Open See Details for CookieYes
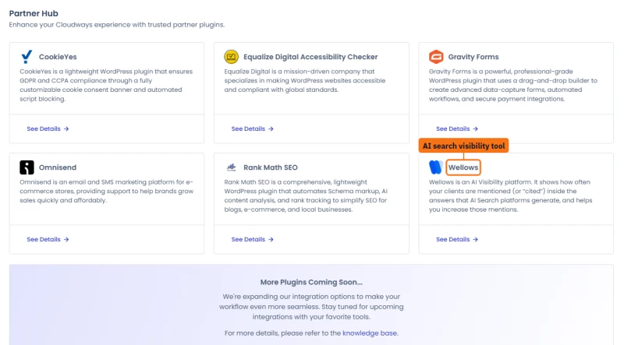 pos(48,128)
